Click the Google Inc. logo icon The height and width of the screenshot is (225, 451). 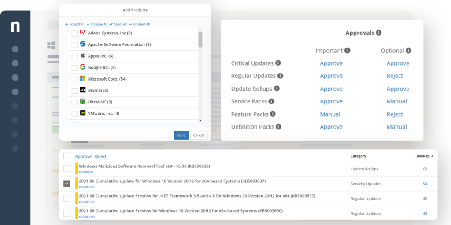tap(83, 67)
